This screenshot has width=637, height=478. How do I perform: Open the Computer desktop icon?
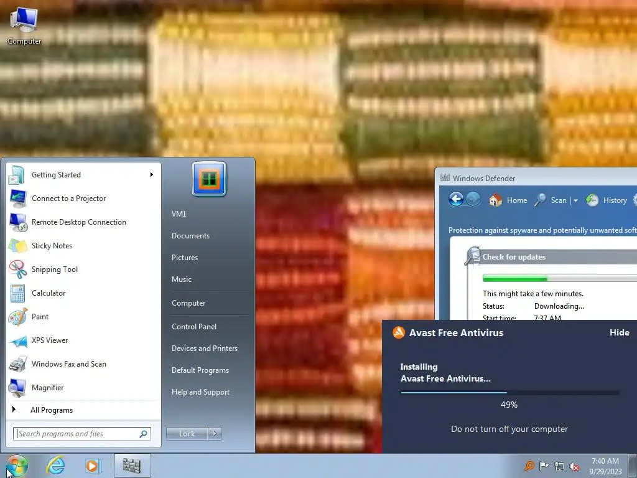[24, 26]
